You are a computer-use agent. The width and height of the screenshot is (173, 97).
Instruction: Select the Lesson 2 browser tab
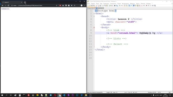(x=12, y=2)
